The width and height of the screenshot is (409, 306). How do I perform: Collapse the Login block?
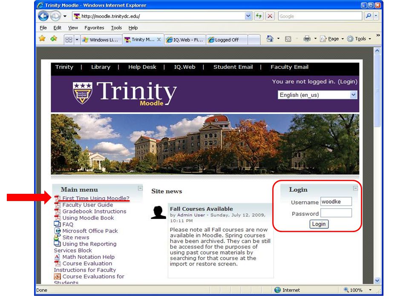[355, 188]
